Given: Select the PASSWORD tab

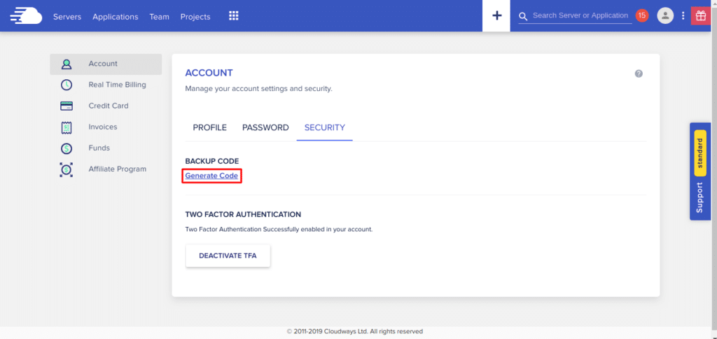Looking at the screenshot, I should coord(265,127).
